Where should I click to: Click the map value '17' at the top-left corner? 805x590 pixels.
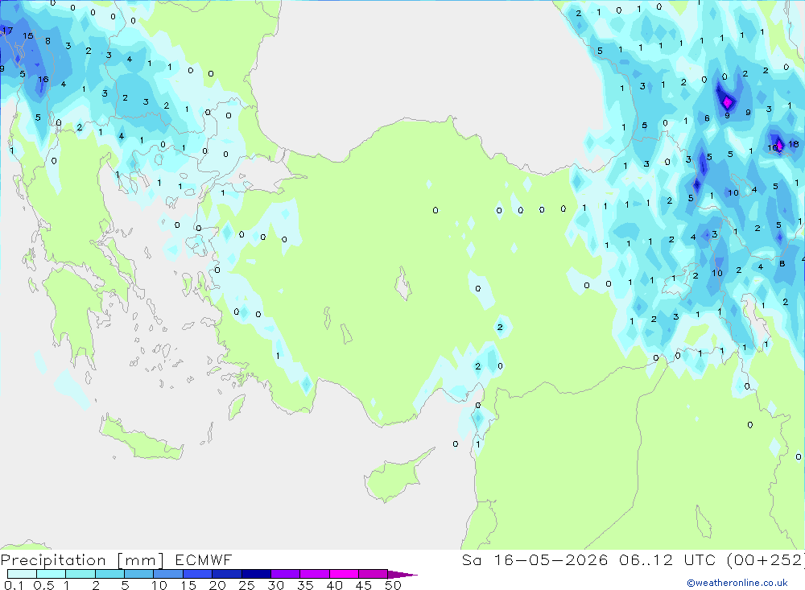tap(7, 31)
